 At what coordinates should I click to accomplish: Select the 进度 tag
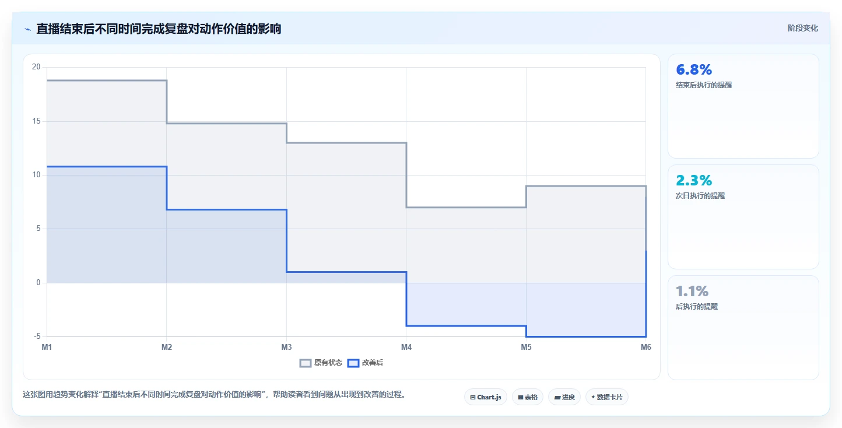point(564,397)
